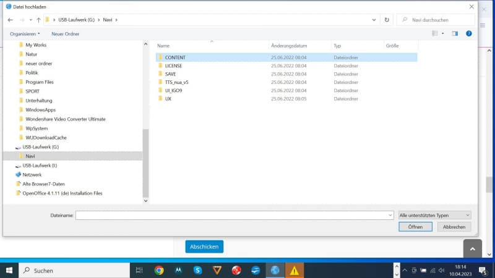Click the Abschicken button on the webpage
Image resolution: width=495 pixels, height=278 pixels.
[204, 246]
